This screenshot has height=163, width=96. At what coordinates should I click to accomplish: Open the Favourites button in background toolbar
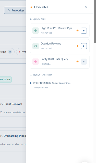(15, 10)
